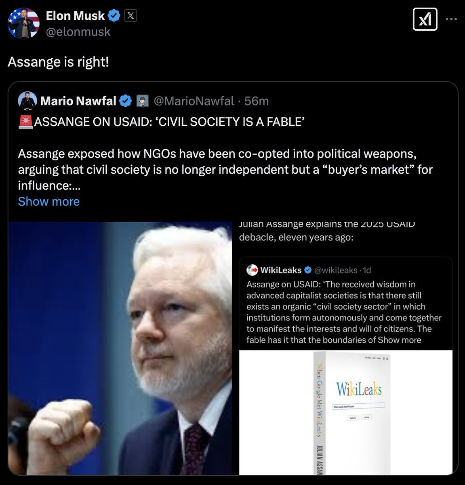Open the Elon Musk display name
Viewport: 465px width, 485px height.
(x=75, y=16)
